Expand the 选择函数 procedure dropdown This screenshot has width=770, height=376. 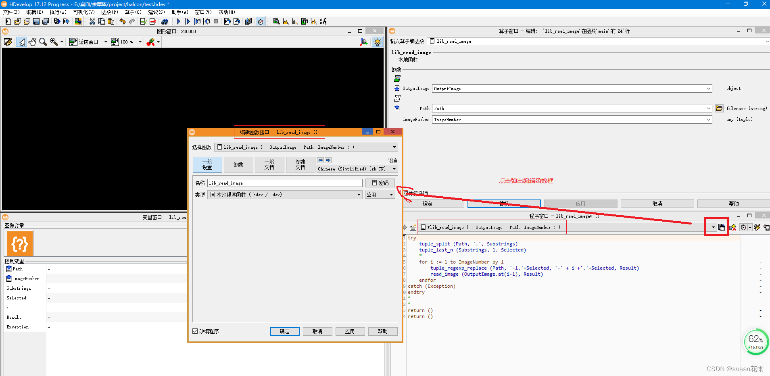pyautogui.click(x=394, y=147)
